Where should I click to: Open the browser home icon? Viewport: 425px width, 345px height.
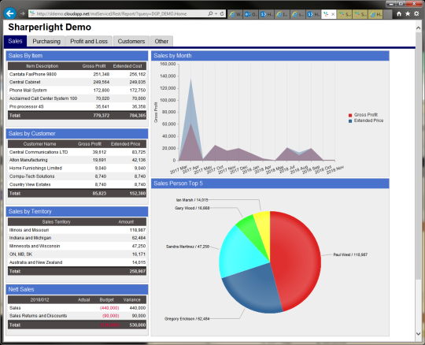click(399, 13)
